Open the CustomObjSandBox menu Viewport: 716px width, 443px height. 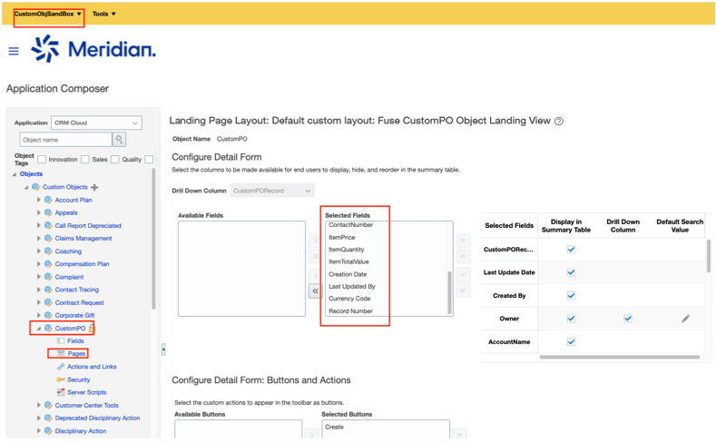pyautogui.click(x=48, y=14)
